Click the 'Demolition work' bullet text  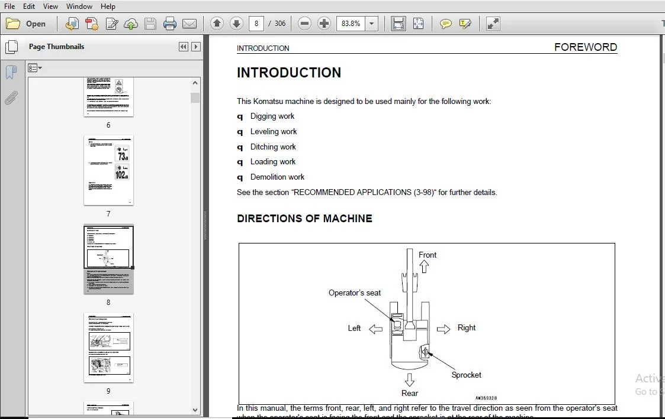277,177
